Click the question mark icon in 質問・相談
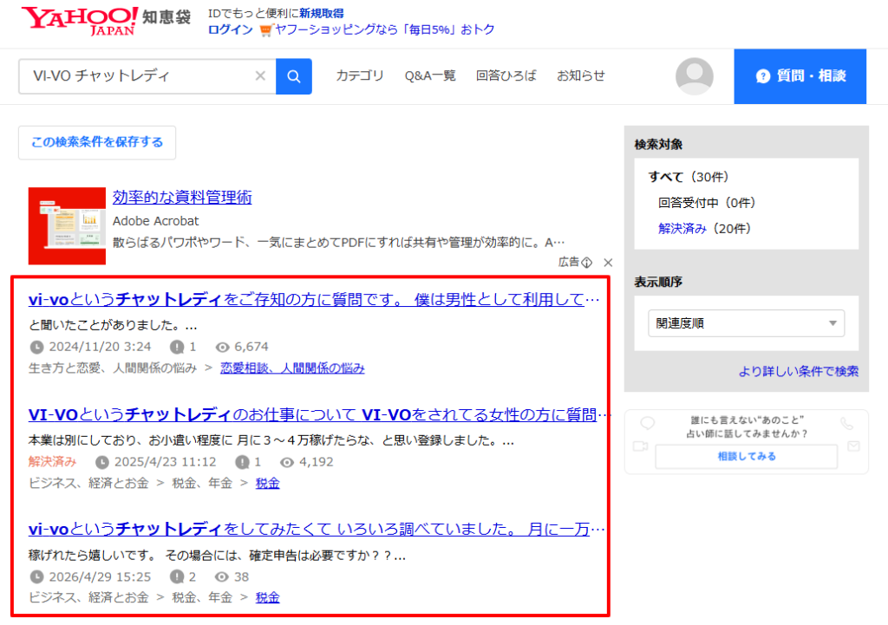888x625 pixels. tap(763, 76)
